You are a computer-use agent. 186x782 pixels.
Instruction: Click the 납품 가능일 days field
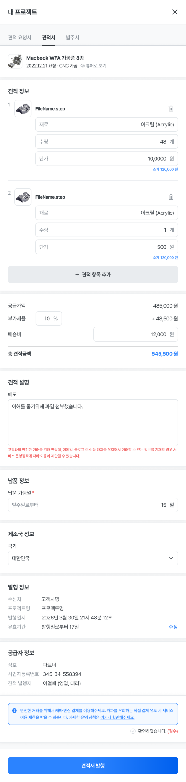coord(93,505)
